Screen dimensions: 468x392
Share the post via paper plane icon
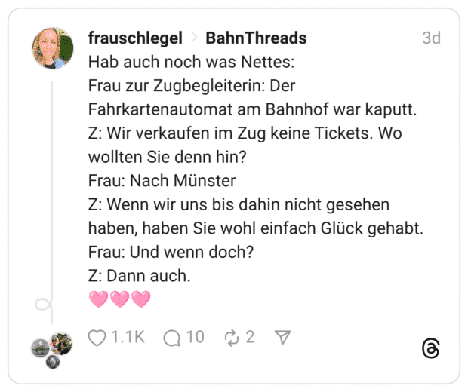[283, 337]
